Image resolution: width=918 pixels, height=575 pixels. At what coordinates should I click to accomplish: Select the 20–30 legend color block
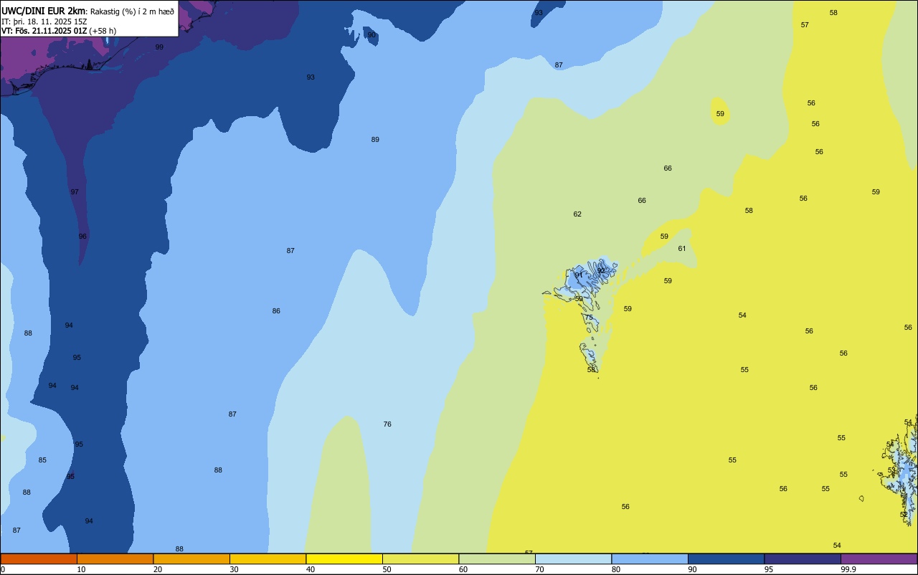pos(191,559)
